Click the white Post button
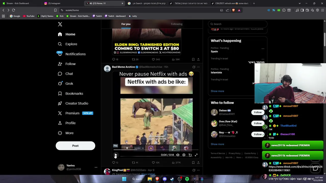This screenshot has height=183, width=326. point(75,146)
